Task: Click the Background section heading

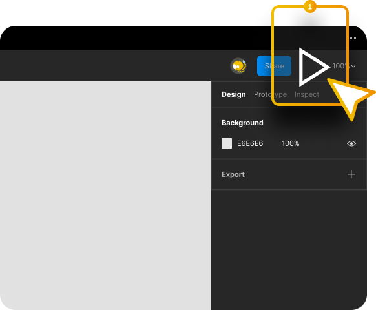Action: click(242, 123)
